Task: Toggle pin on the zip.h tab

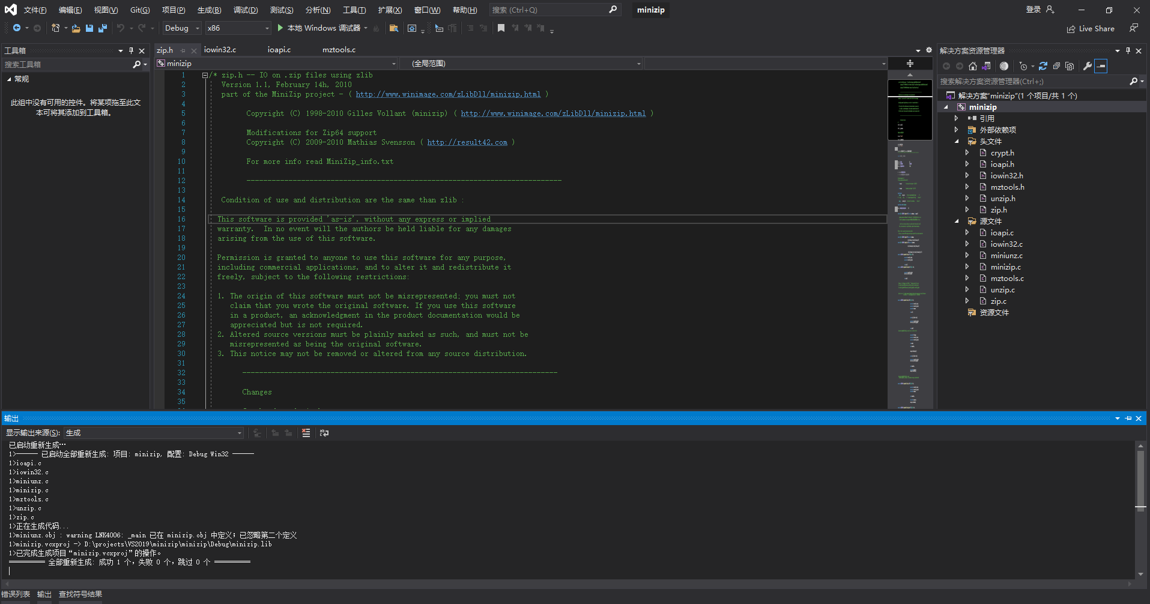Action: pos(183,50)
